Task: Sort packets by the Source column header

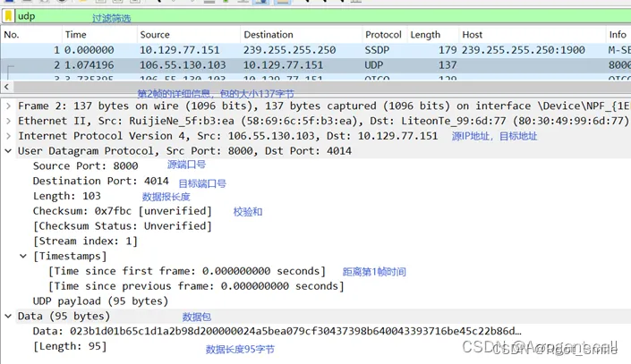Action: pos(155,35)
